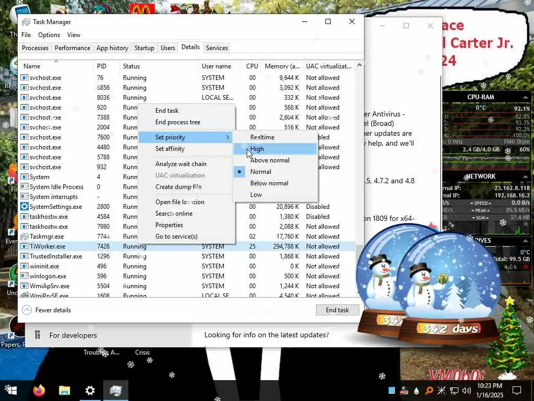Click the taskhostw.exe PID 4584 icon
This screenshot has width=534, height=401.
point(24,217)
